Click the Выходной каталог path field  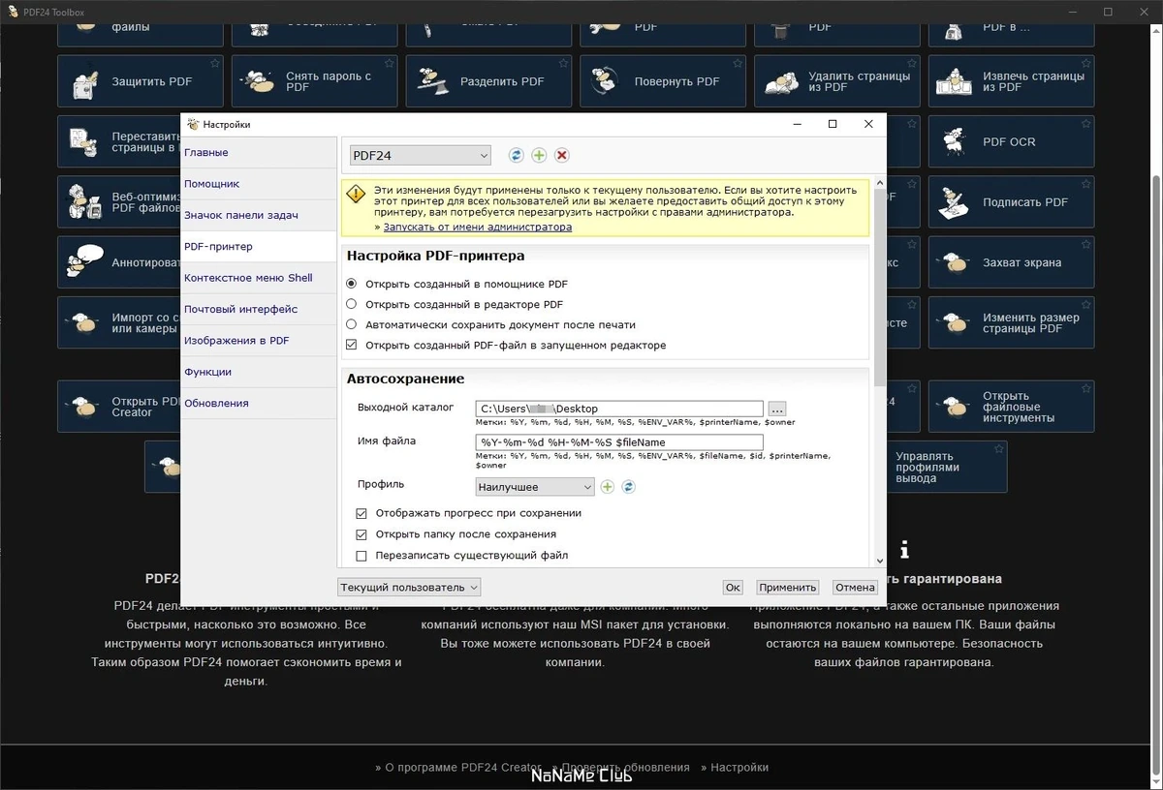[x=619, y=409]
